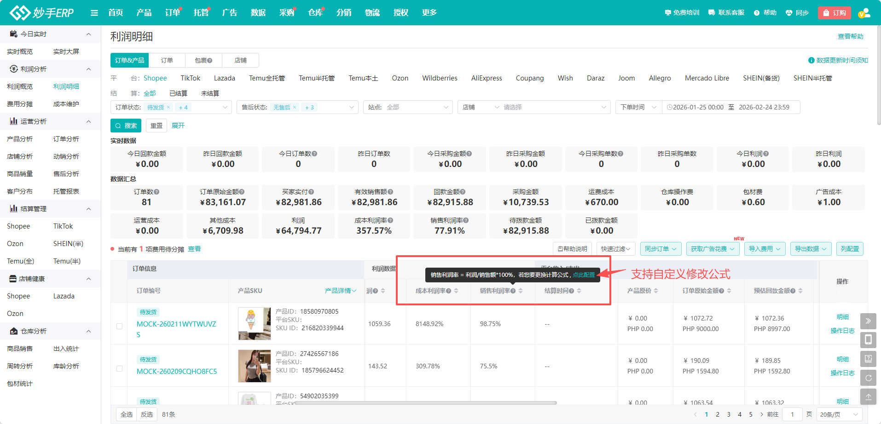Tick checkbox for order MOCK-260211WYTWUVZS
This screenshot has width=881, height=424.
point(120,326)
